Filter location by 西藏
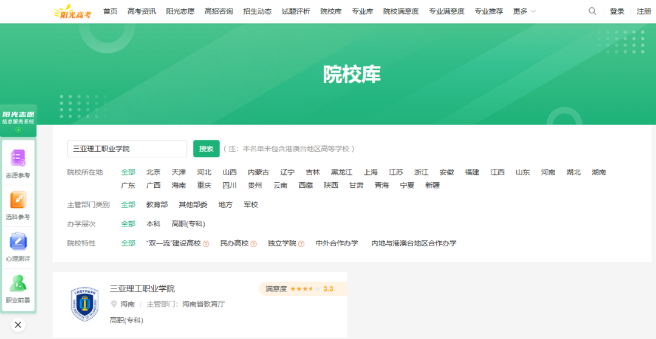 pos(306,185)
